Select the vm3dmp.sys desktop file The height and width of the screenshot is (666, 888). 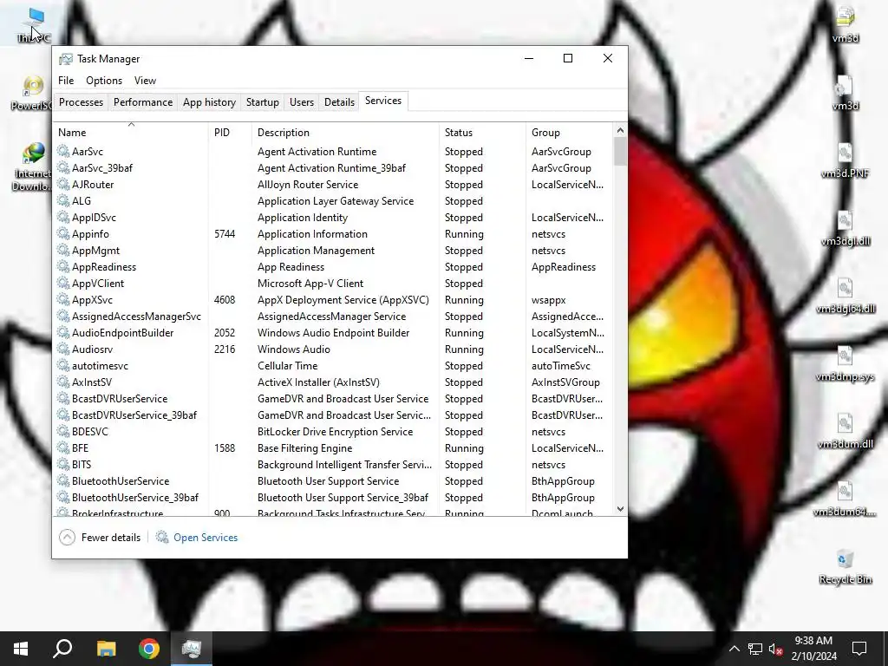point(845,363)
